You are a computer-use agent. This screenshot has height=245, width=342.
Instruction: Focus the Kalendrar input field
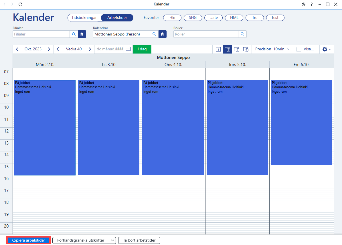click(122, 34)
